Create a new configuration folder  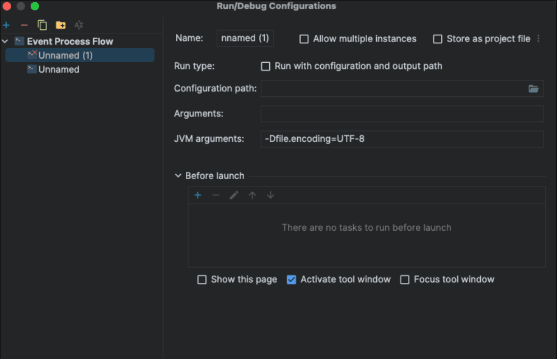coord(60,25)
